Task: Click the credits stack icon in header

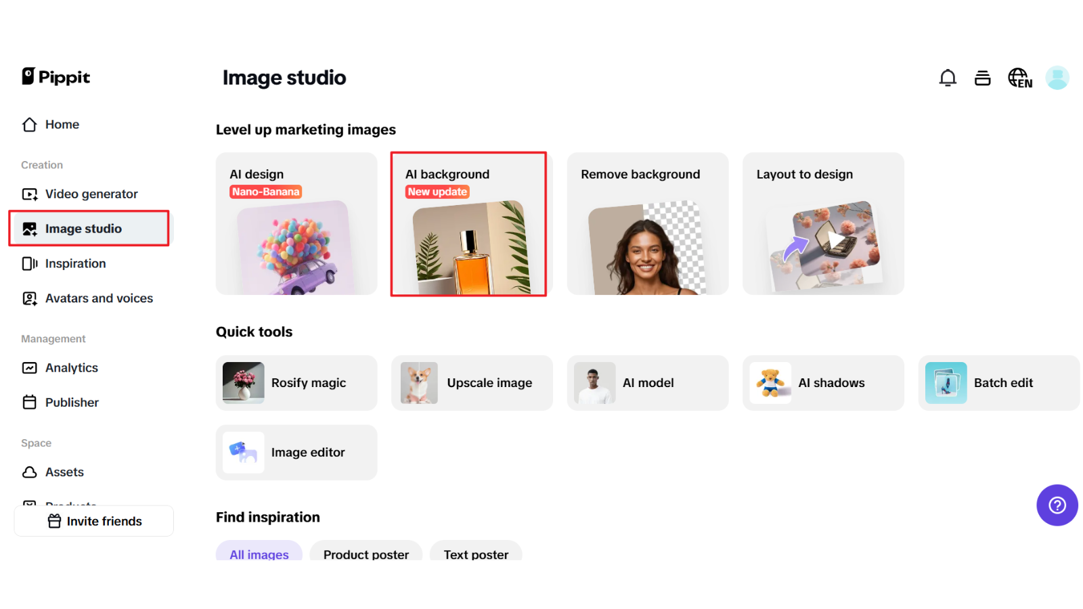Action: pyautogui.click(x=982, y=78)
